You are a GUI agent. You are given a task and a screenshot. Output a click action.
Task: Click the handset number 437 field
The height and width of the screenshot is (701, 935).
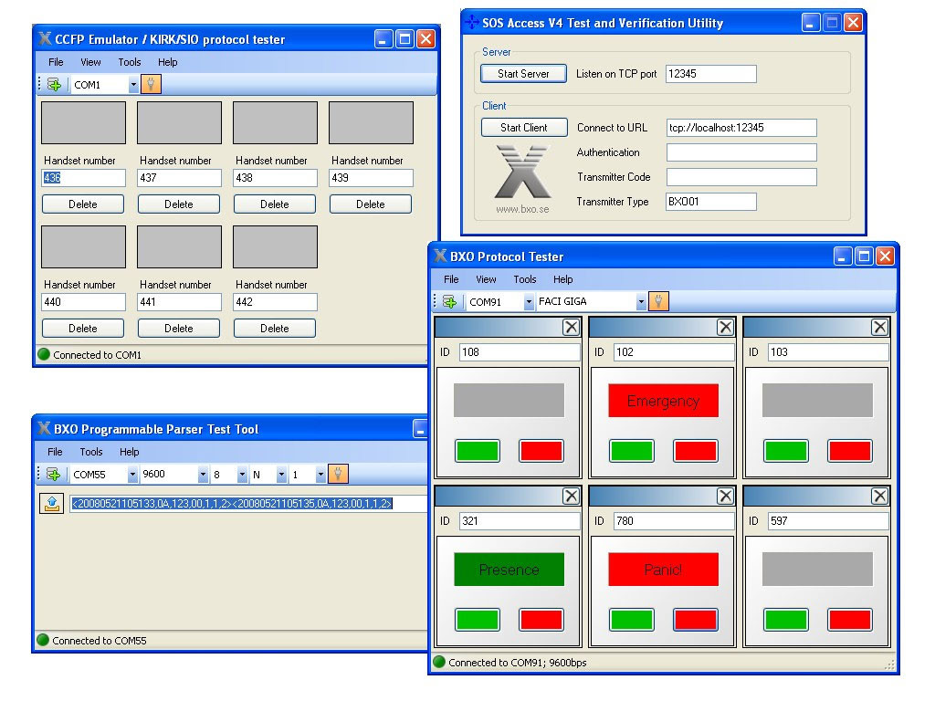tap(180, 178)
